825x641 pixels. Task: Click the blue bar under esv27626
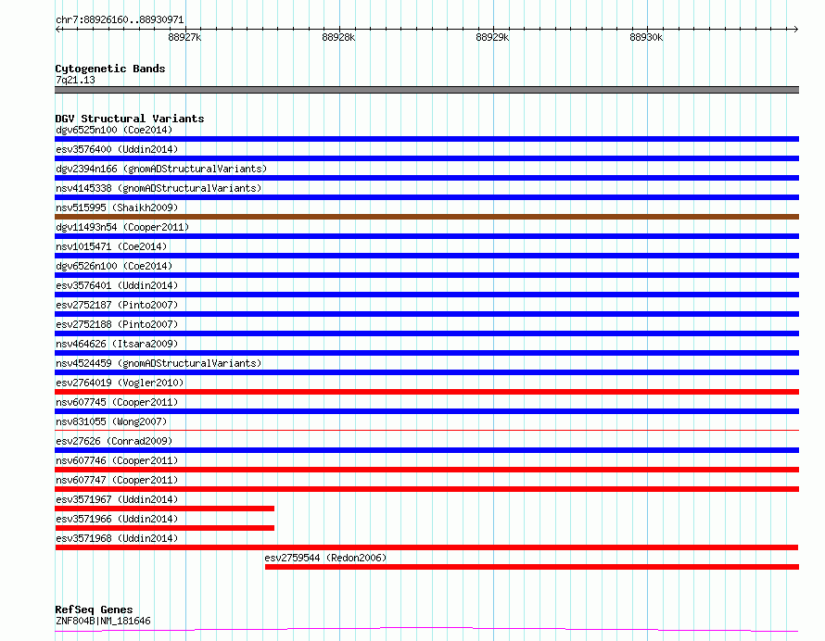tap(426, 450)
